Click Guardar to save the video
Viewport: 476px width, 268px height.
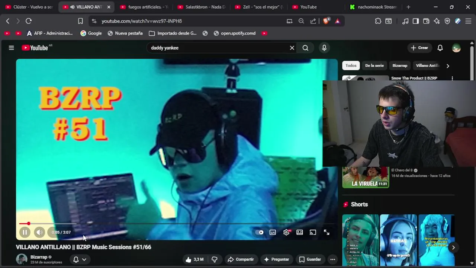pyautogui.click(x=310, y=259)
